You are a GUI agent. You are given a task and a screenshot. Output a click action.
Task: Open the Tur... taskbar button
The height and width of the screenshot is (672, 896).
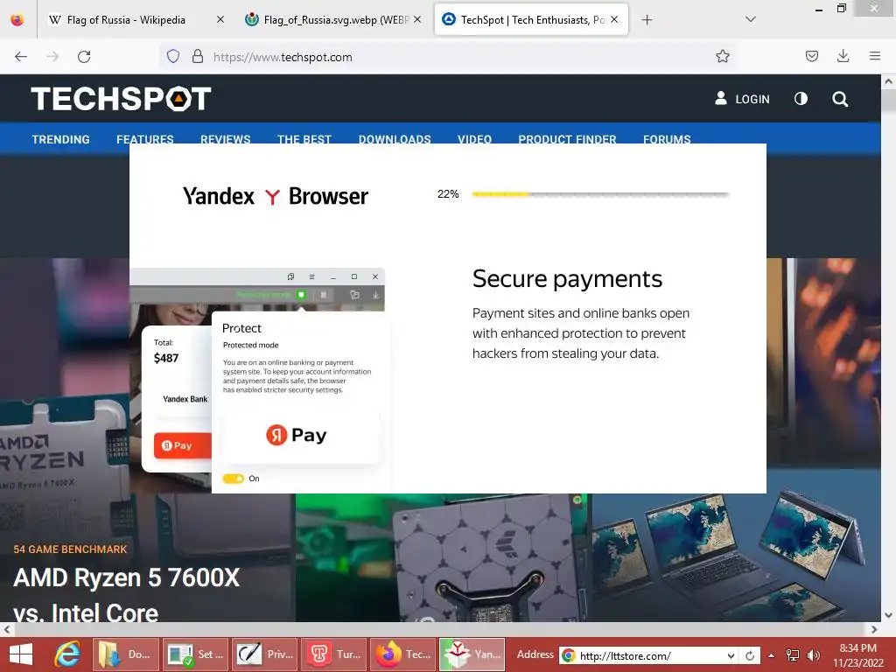[x=334, y=654]
